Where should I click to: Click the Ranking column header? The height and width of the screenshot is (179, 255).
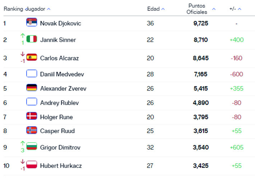pyautogui.click(x=13, y=9)
